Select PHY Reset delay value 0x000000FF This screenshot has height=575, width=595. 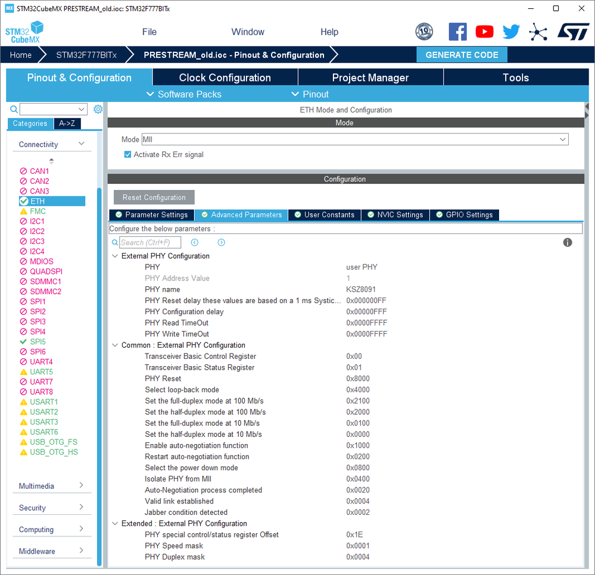tap(366, 301)
